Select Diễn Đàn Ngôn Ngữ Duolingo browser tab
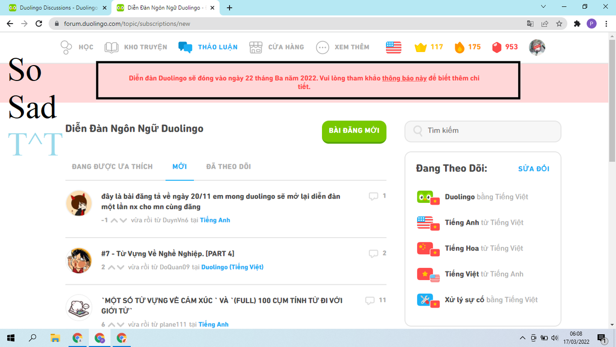This screenshot has height=347, width=616. coord(167,8)
